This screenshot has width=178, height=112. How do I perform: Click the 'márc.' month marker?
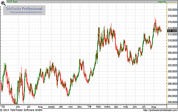[107, 107]
